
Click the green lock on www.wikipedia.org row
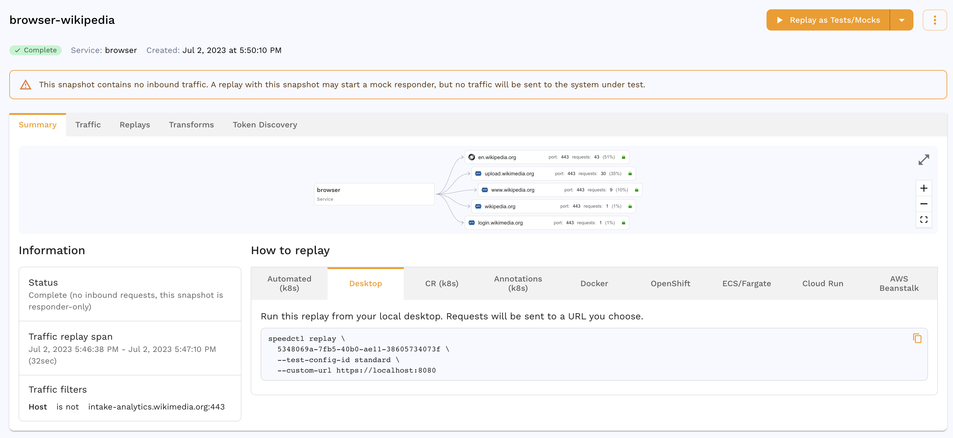(637, 190)
